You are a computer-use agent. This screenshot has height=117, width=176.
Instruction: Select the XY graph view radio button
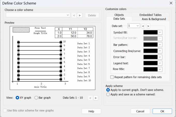17,98
